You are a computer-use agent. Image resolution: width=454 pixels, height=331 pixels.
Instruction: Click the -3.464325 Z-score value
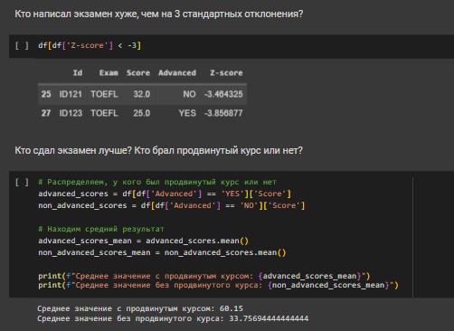(x=223, y=94)
